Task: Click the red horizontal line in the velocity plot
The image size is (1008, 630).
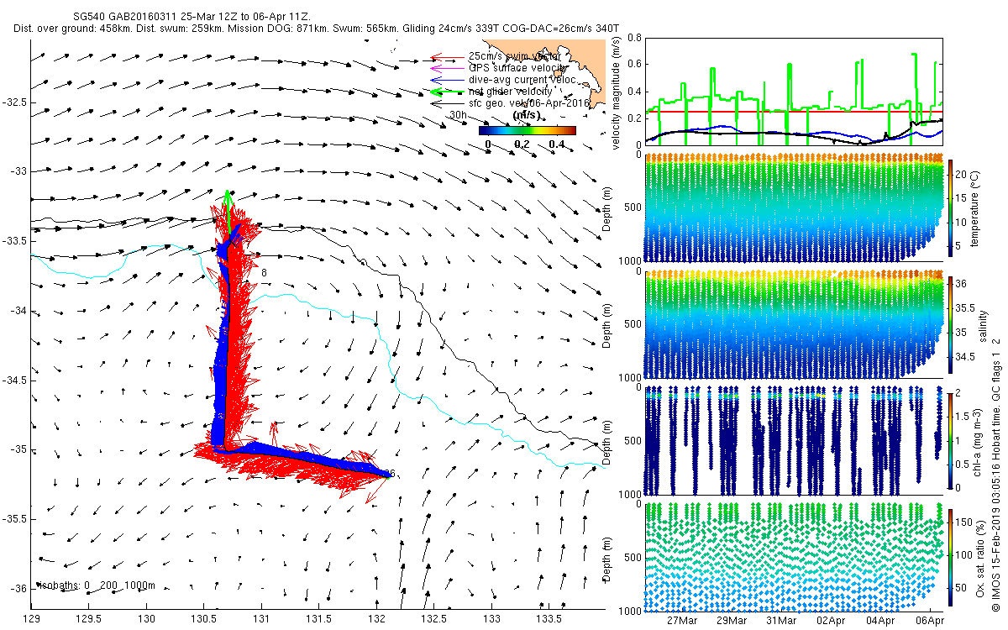Action: tap(795, 111)
